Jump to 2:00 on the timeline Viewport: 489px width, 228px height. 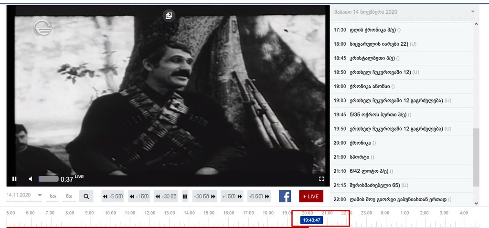tap(424, 213)
